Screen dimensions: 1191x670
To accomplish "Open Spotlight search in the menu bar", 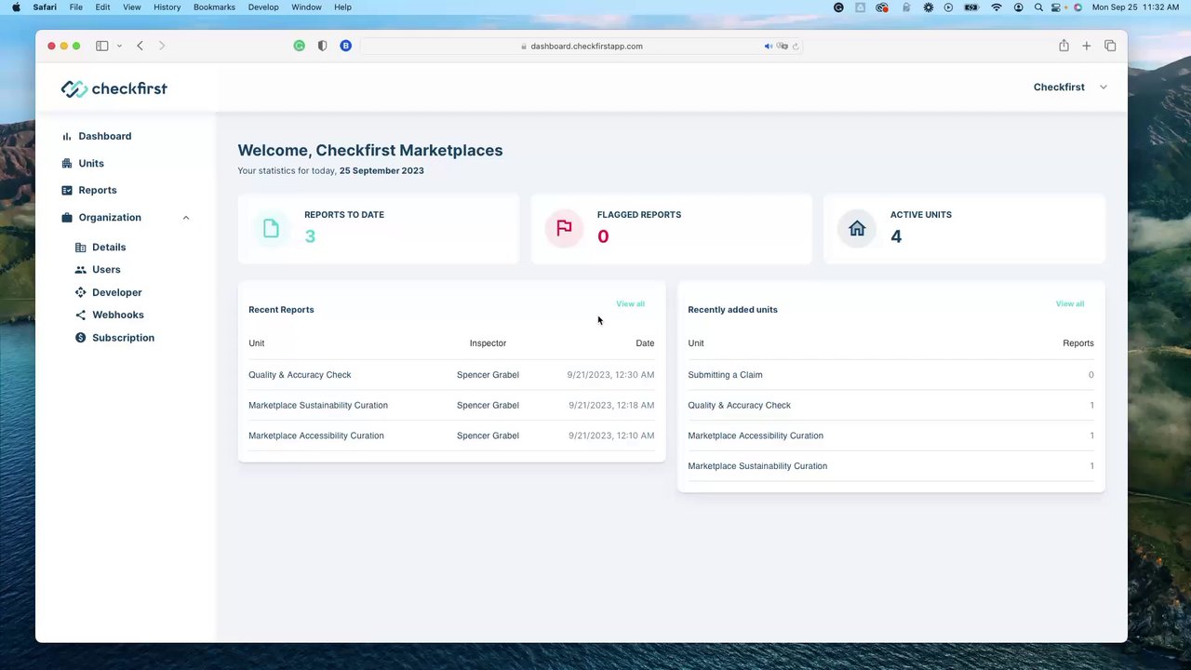I will (x=1038, y=7).
